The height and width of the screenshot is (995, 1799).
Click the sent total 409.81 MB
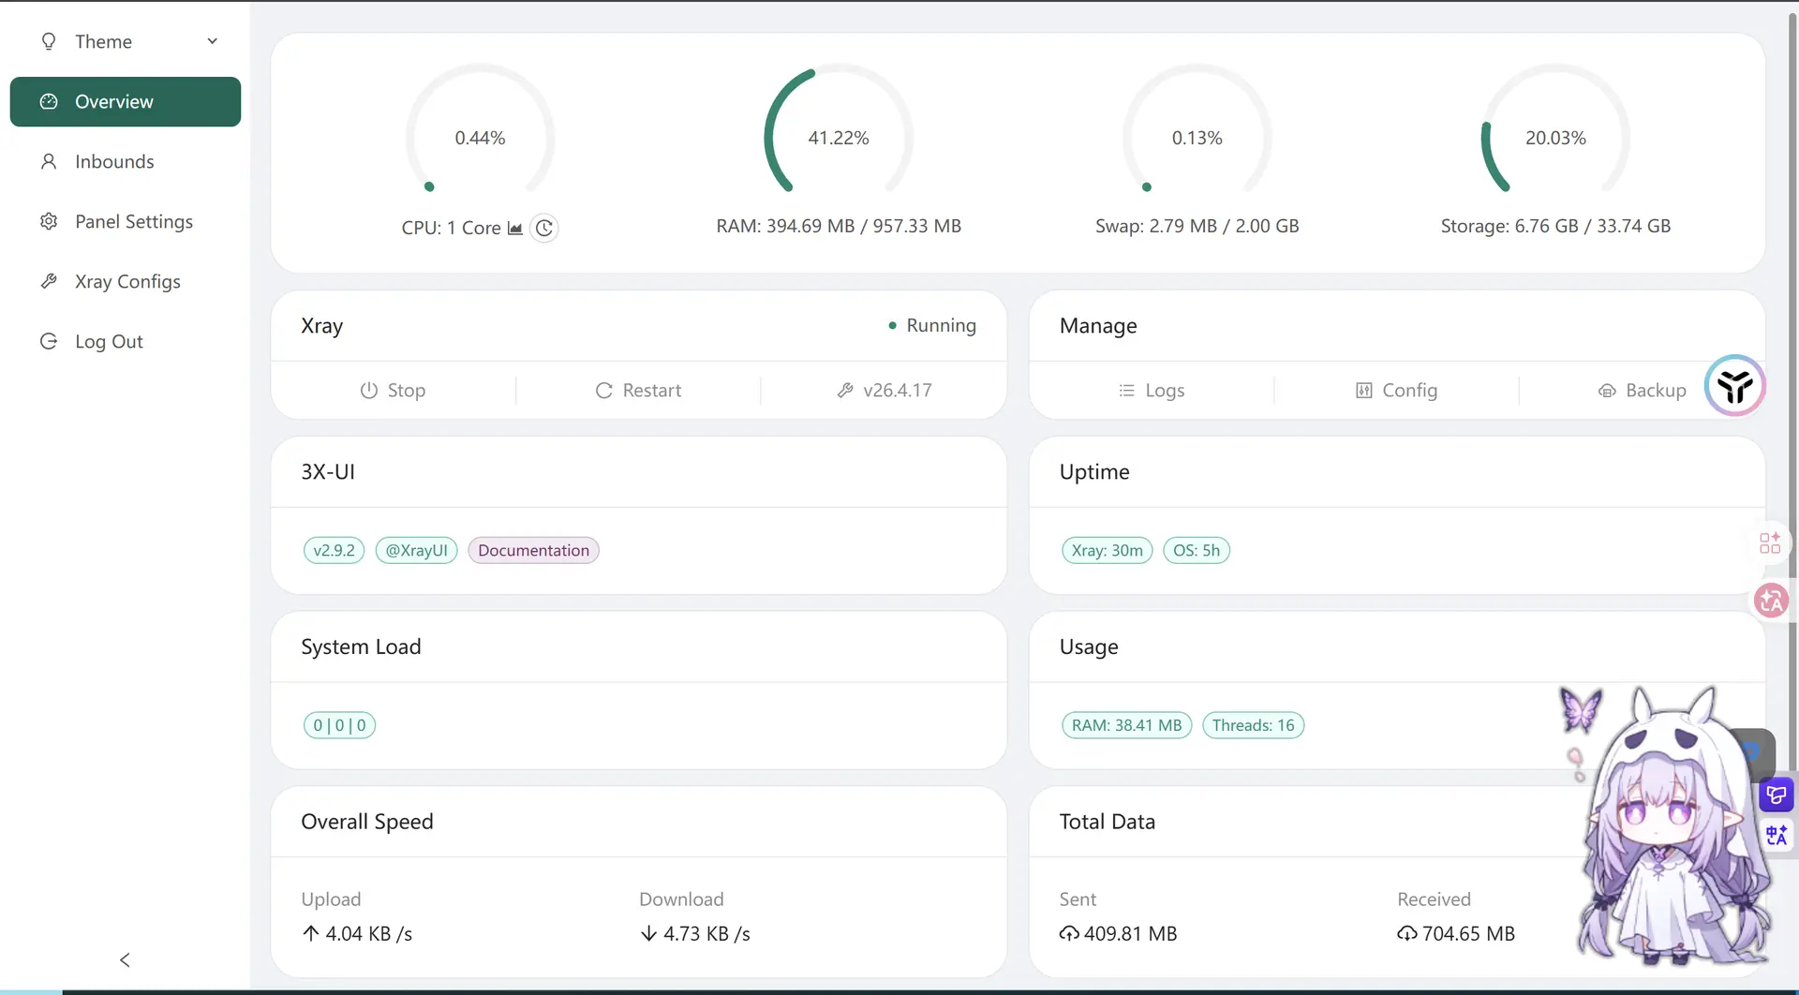click(x=1119, y=934)
